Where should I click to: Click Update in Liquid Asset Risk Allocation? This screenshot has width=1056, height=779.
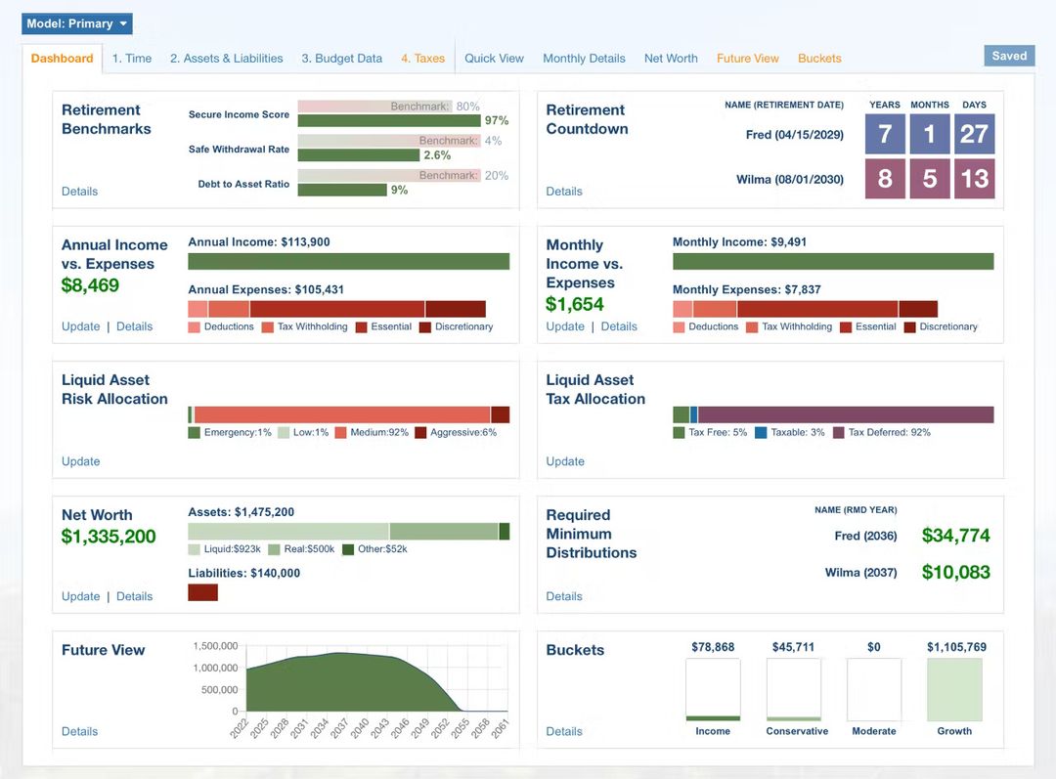click(x=80, y=461)
